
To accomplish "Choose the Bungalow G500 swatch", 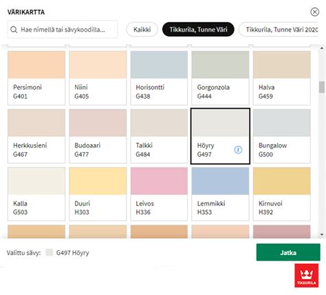I will (x=282, y=136).
